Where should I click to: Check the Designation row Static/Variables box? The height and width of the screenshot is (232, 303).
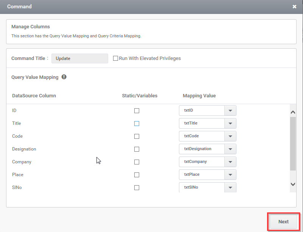[137, 149]
